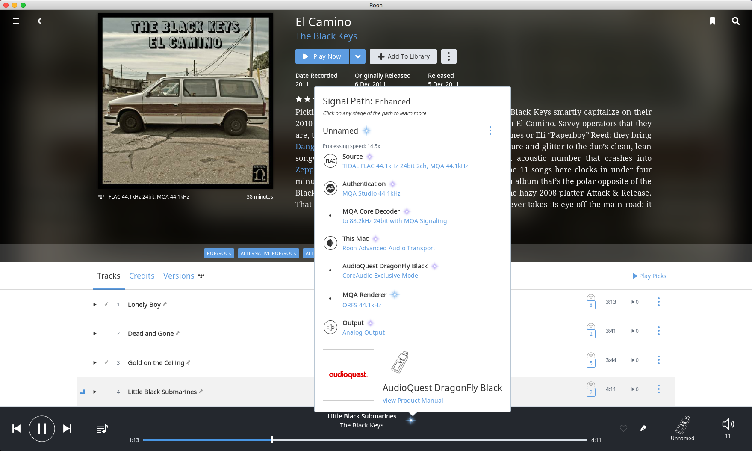The height and width of the screenshot is (451, 752).
Task: Click the seek bar playhead at 1:13
Action: tap(272, 439)
